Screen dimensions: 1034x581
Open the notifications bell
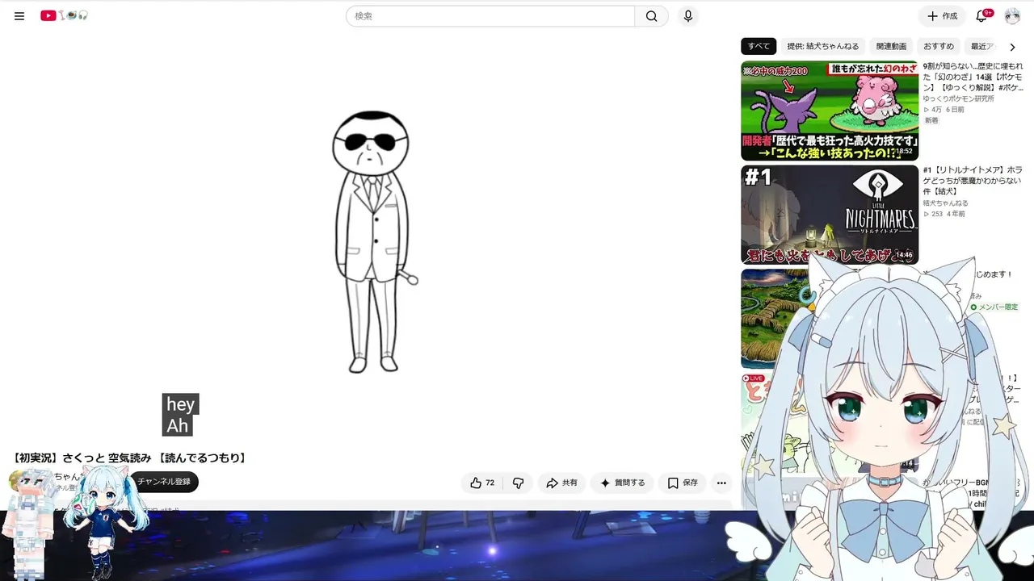(x=982, y=16)
